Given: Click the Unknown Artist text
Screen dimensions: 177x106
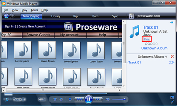Looking at the screenshot, I should pos(155,31).
